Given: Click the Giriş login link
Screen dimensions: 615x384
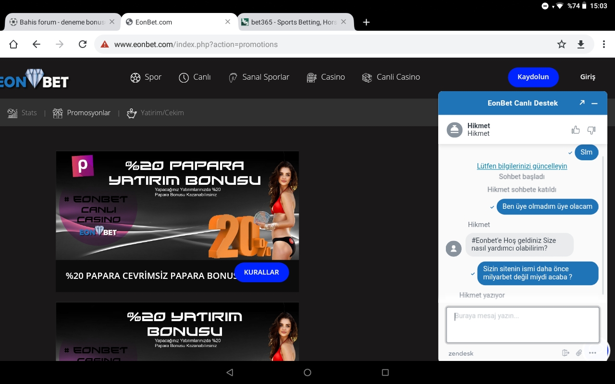Looking at the screenshot, I should [588, 77].
